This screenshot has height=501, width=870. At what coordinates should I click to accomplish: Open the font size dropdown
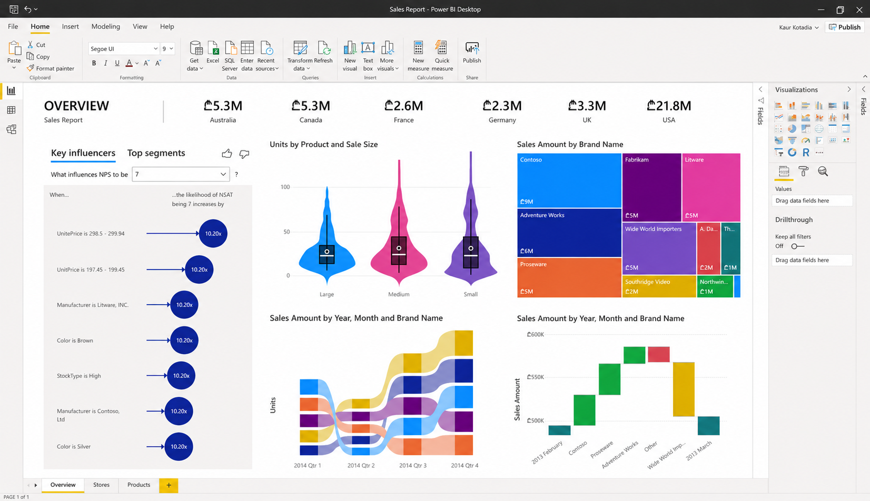coord(168,48)
